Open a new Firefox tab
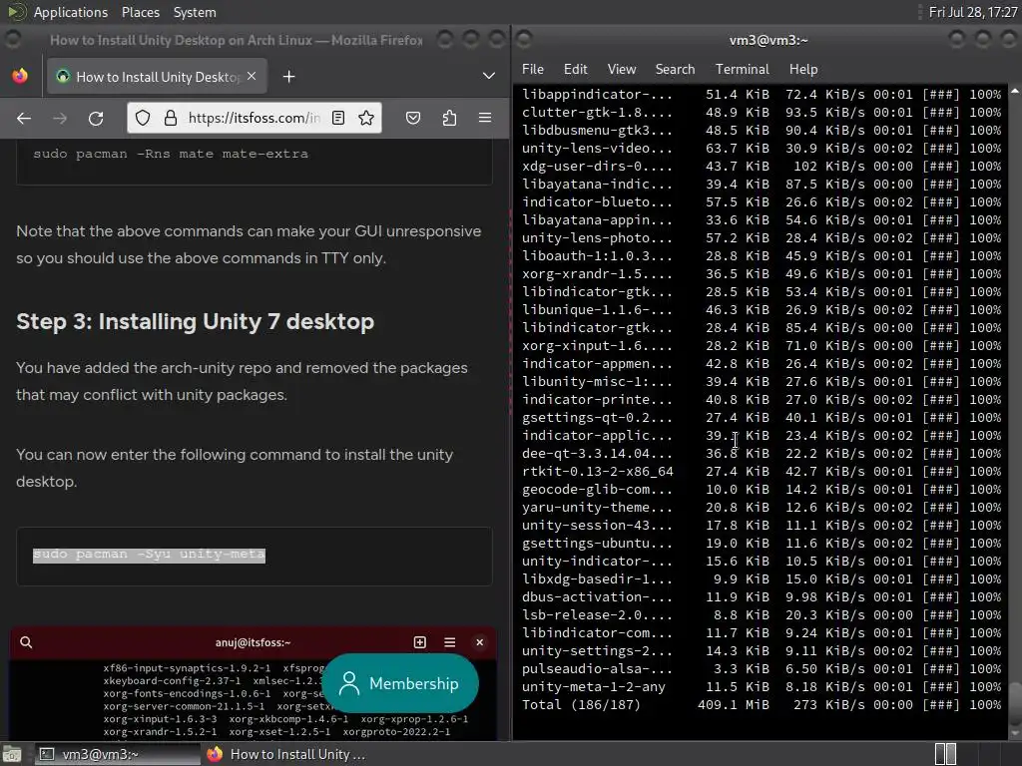1022x766 pixels. (288, 77)
